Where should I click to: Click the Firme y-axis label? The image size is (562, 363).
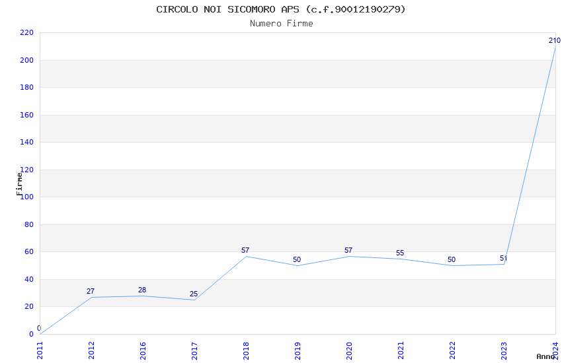[x=19, y=184]
